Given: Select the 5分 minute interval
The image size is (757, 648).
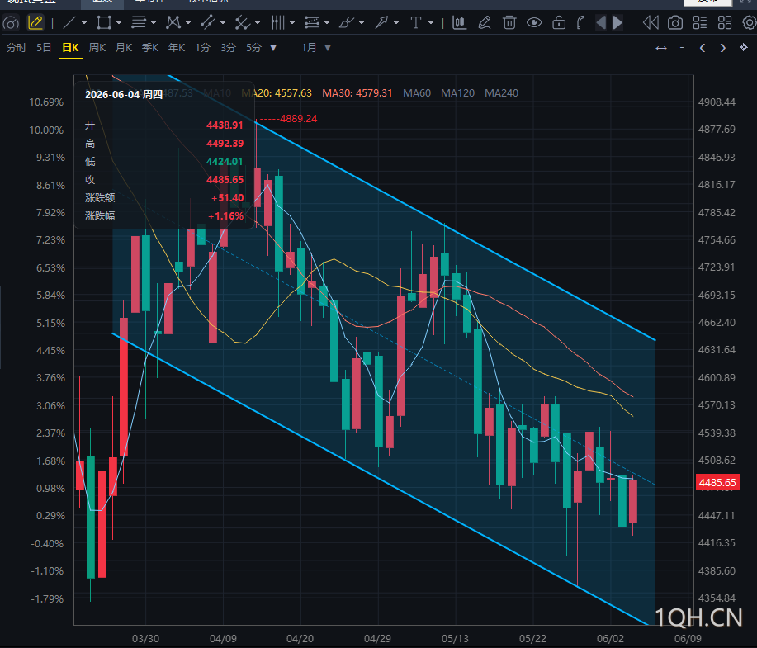Looking at the screenshot, I should 254,48.
